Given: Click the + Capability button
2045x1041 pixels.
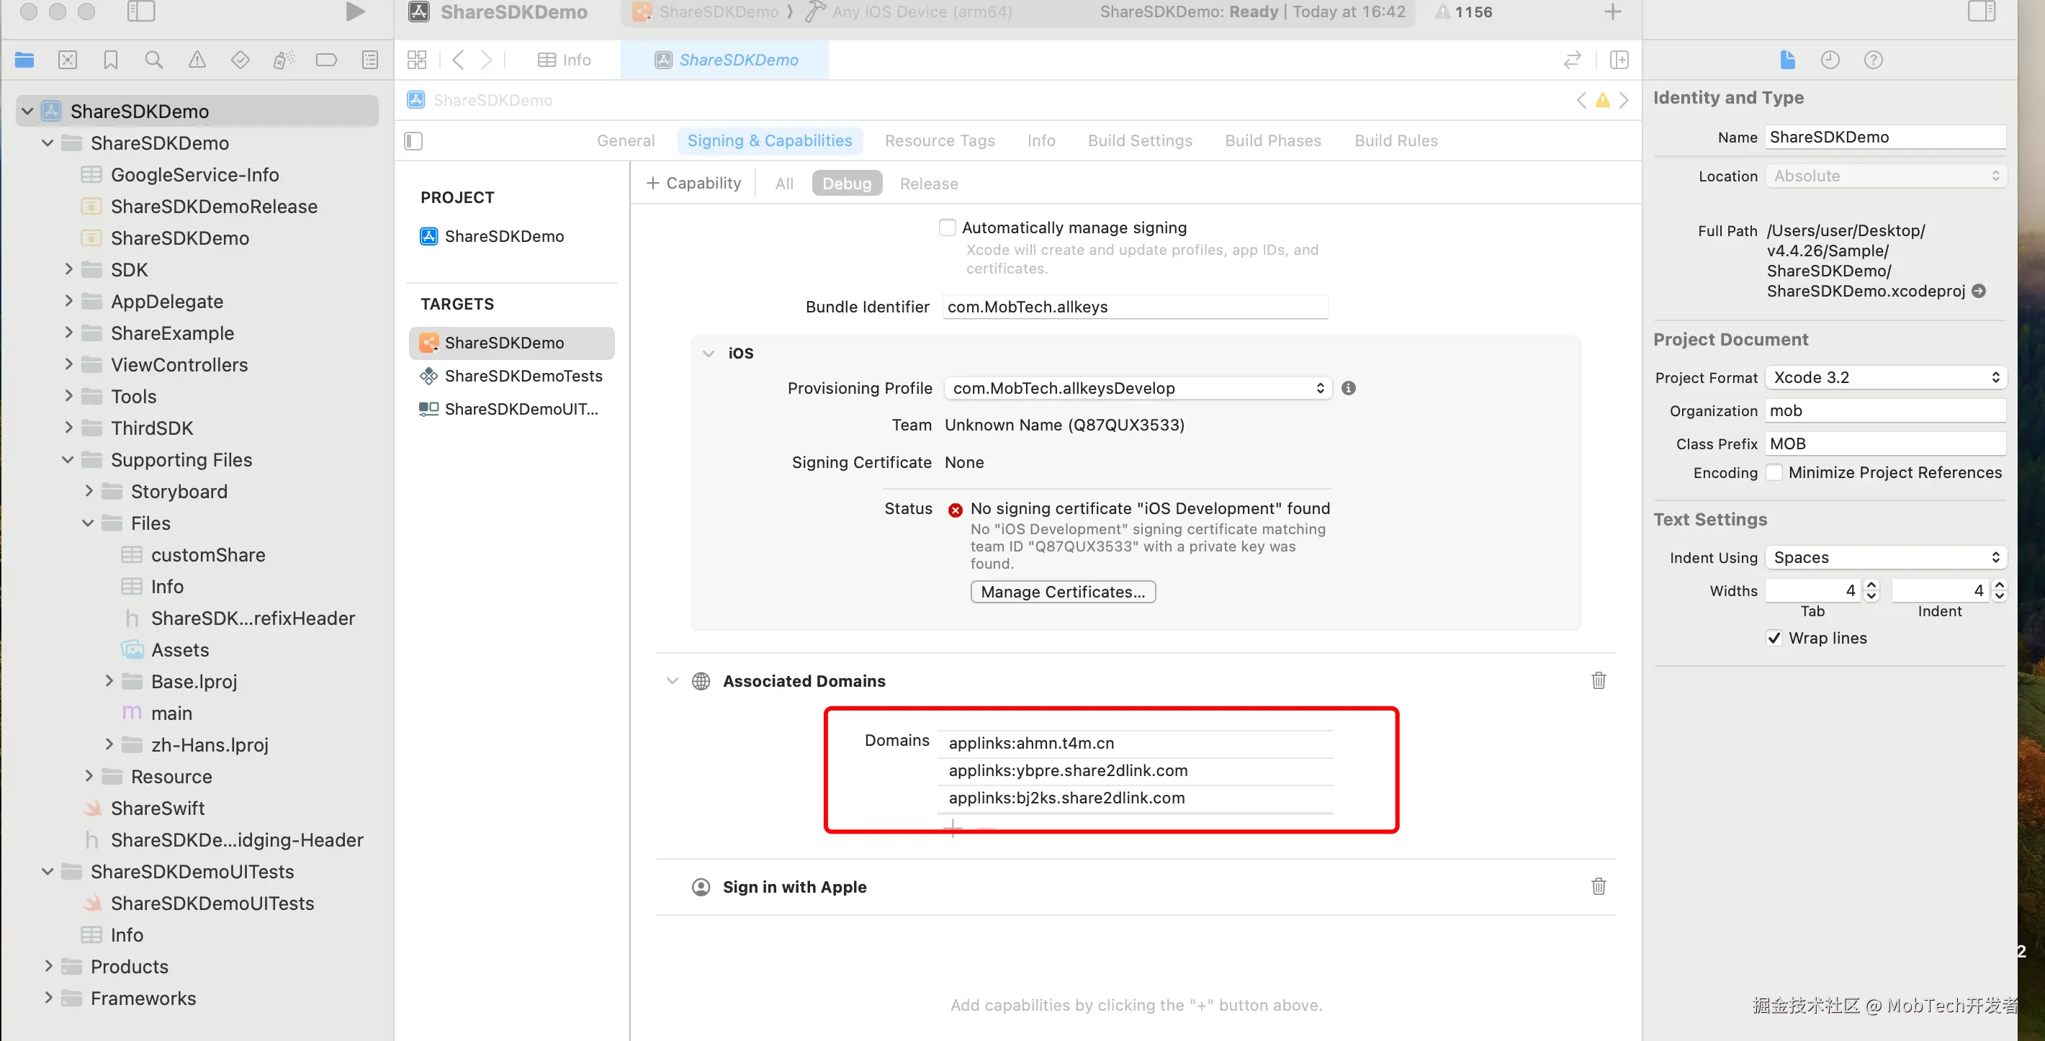Looking at the screenshot, I should (x=694, y=184).
